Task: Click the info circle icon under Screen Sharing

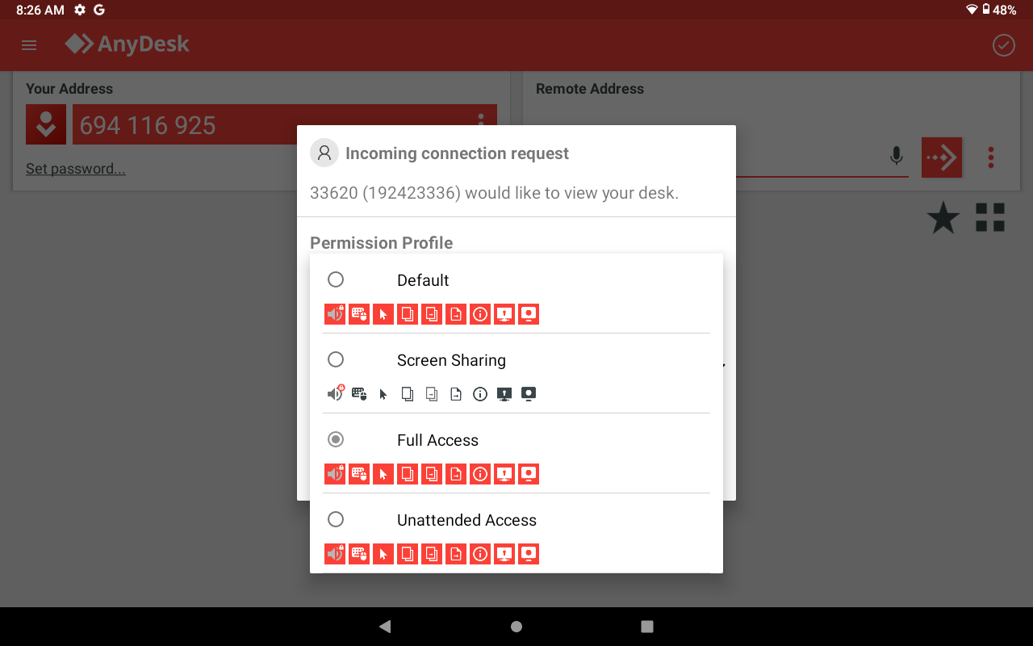Action: coord(480,394)
